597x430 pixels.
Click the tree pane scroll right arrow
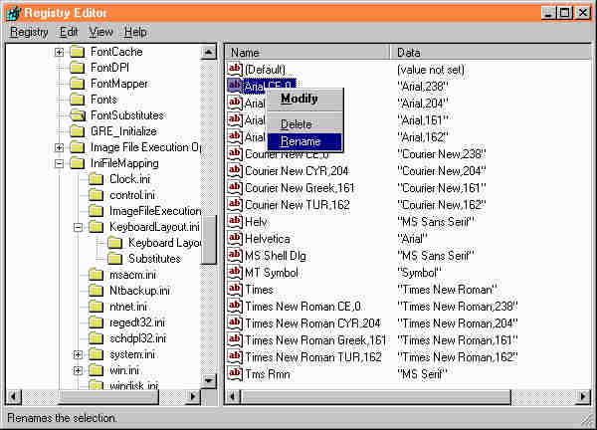point(193,397)
